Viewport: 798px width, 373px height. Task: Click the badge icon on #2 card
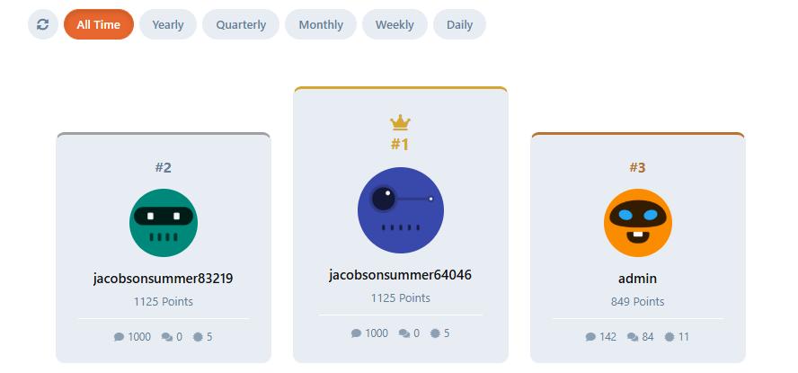click(197, 337)
